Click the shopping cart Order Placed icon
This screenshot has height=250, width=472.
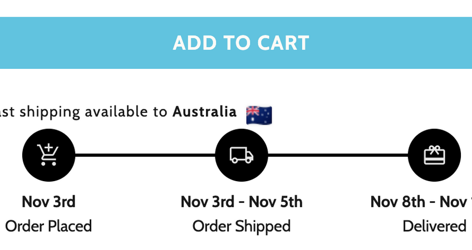[x=48, y=155]
